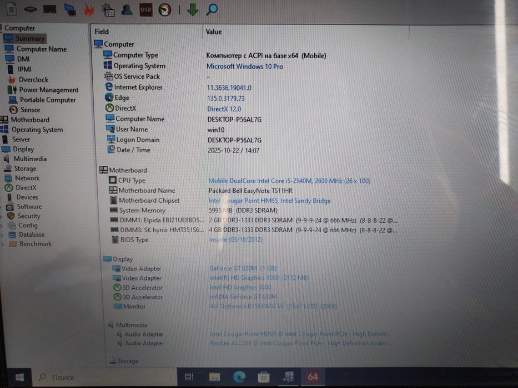
Task: Open the AU Optronics monitor link
Action: [x=274, y=306]
